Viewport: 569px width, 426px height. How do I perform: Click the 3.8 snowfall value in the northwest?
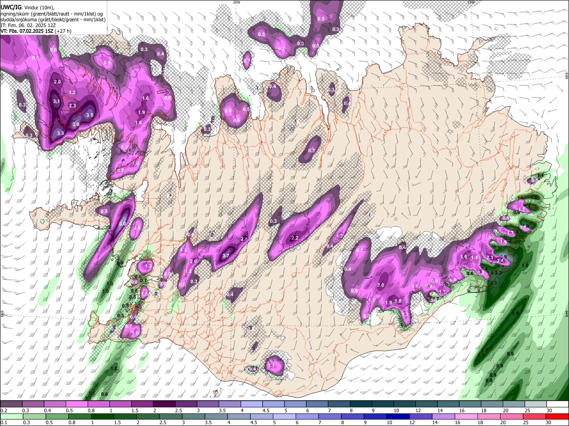coord(76,124)
